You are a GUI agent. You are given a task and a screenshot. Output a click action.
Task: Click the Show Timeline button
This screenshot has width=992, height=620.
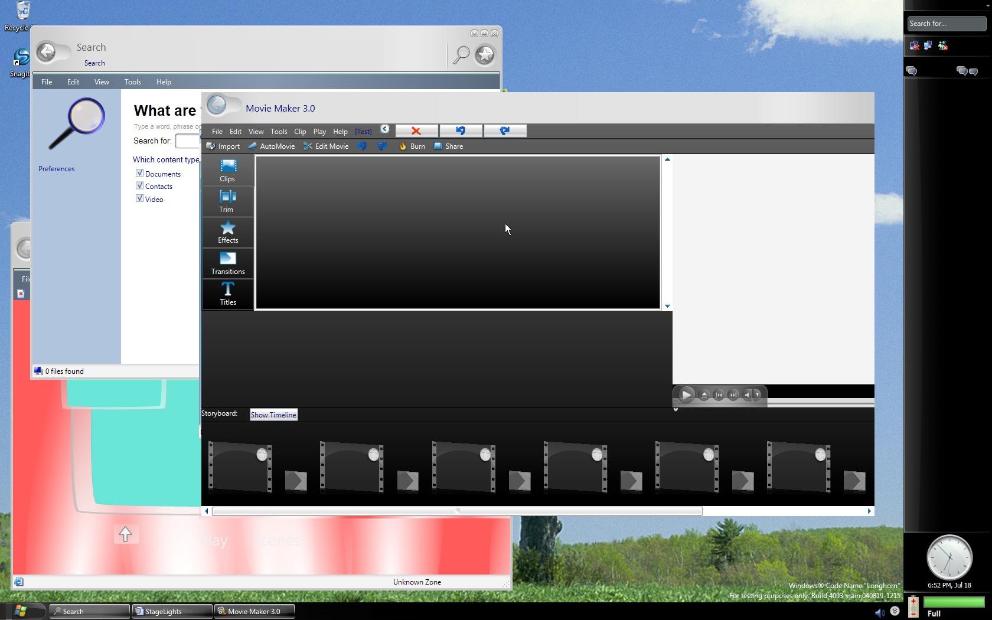pos(273,415)
